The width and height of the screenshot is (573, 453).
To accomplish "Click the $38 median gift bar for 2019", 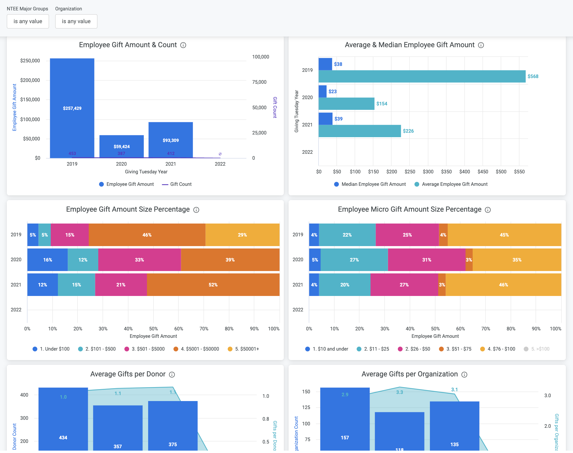I will click(325, 64).
